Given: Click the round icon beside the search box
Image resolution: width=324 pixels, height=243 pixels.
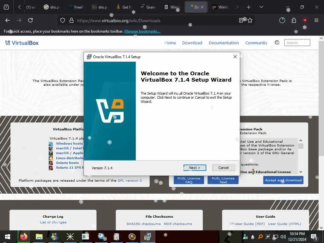Looking at the screenshot, I should 277,43.
